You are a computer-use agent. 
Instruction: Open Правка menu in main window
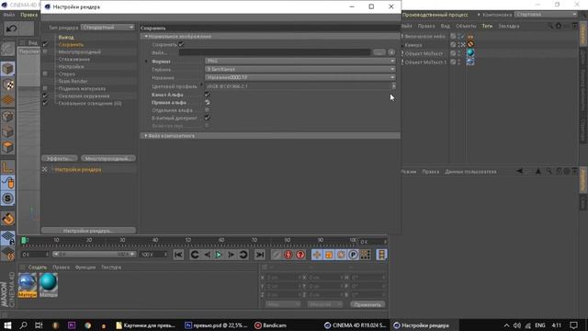[x=29, y=15]
